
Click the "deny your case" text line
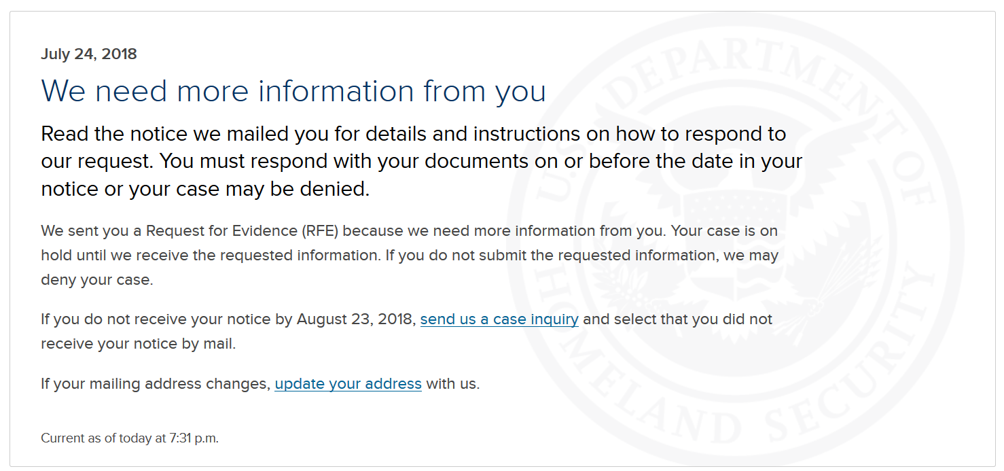coord(96,280)
